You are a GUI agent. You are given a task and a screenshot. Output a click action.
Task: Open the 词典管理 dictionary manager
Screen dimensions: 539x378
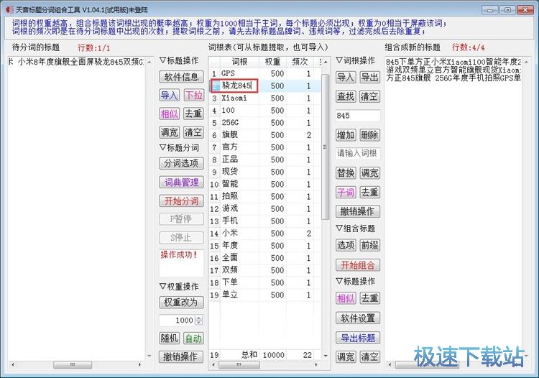182,182
